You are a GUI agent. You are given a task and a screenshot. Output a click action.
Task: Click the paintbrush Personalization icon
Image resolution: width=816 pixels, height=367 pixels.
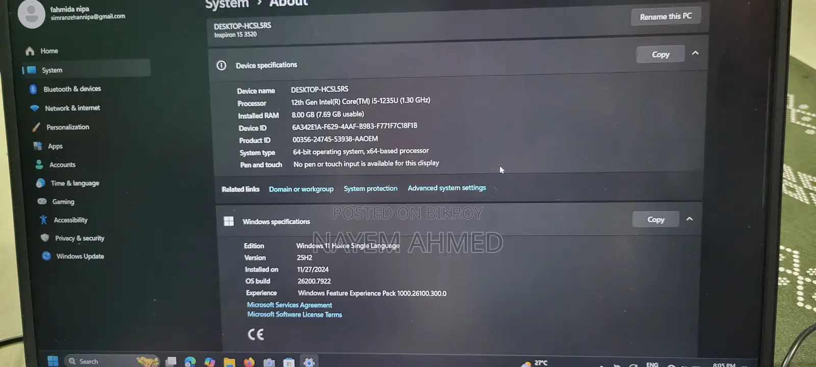36,127
